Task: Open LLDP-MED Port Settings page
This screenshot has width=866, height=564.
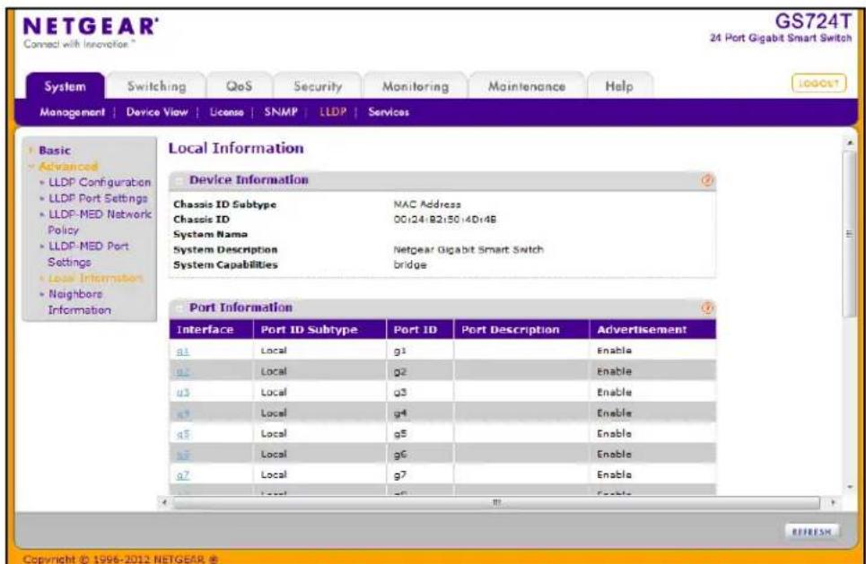Action: pyautogui.click(x=88, y=254)
